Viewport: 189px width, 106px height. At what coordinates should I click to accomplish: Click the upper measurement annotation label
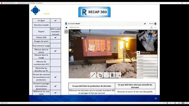(x=92, y=46)
